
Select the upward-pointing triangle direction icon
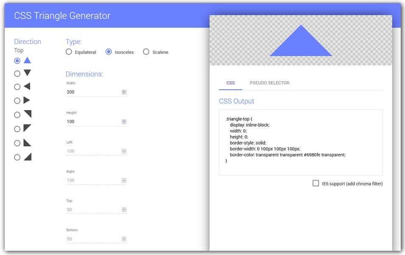pyautogui.click(x=27, y=61)
